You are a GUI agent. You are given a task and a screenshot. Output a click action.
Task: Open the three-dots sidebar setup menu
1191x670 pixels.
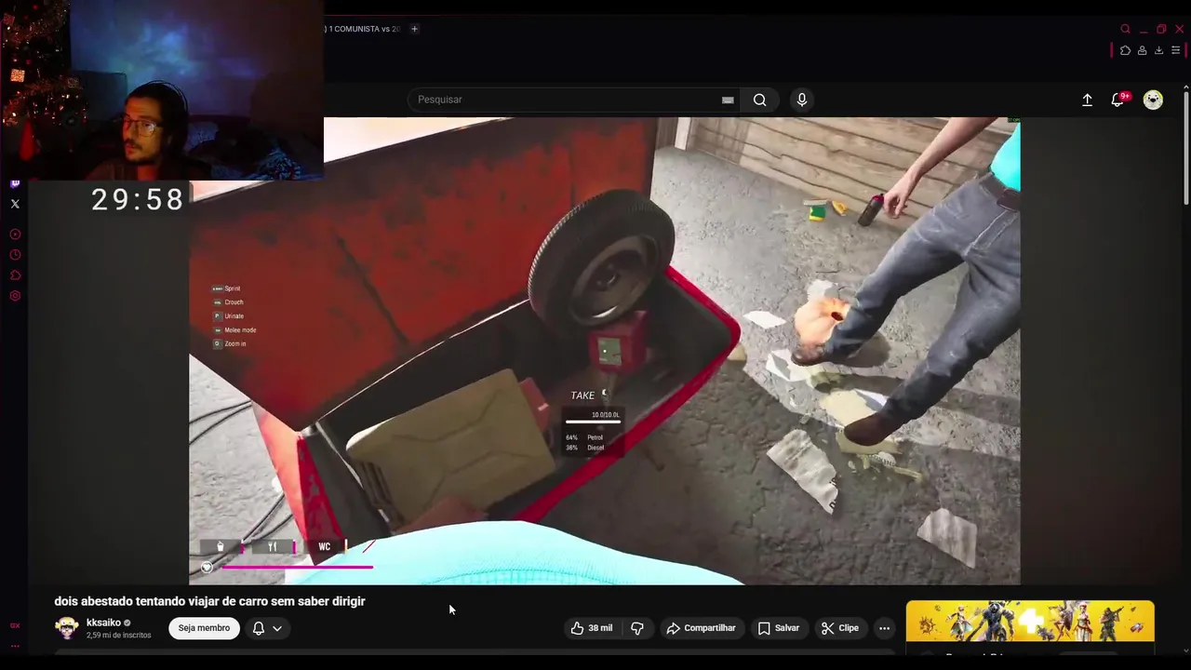[15, 646]
